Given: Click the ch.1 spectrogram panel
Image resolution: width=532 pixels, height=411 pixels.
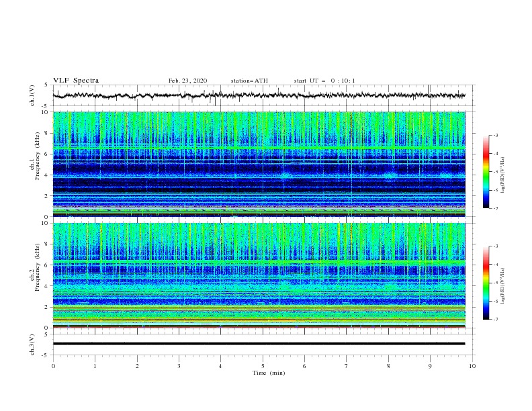Looking at the screenshot, I should coord(259,164).
